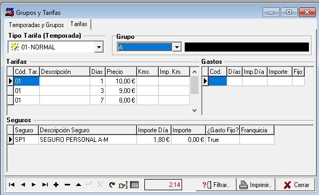Viewport: 319px width, 195px height.
Task: Click Dias cell with value 1
Action: (98, 81)
